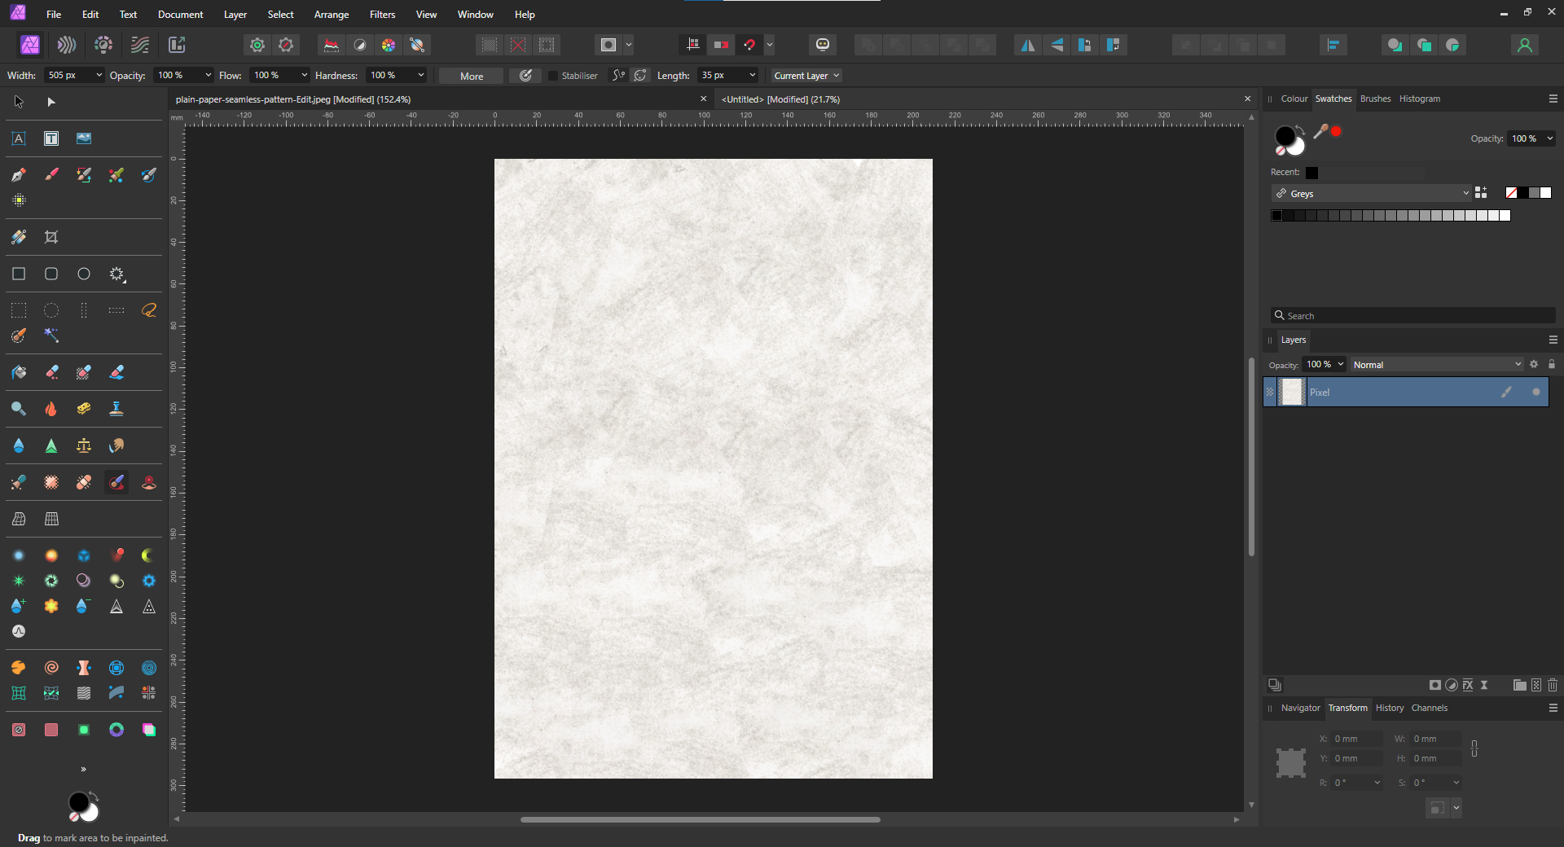Open the Normal blend mode dropdown
The width and height of the screenshot is (1564, 847).
click(x=1437, y=365)
